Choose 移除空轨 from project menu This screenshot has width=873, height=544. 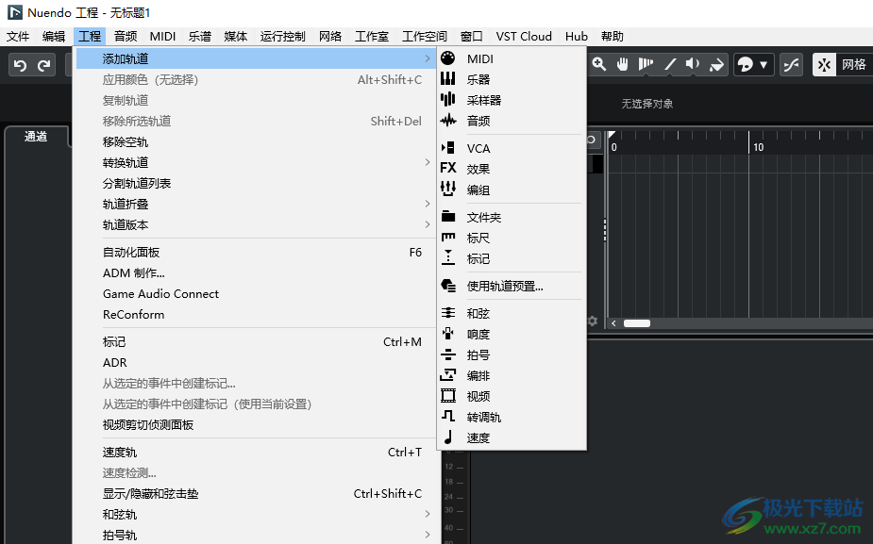(126, 142)
